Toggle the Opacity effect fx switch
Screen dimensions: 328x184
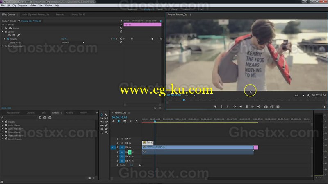(6, 32)
